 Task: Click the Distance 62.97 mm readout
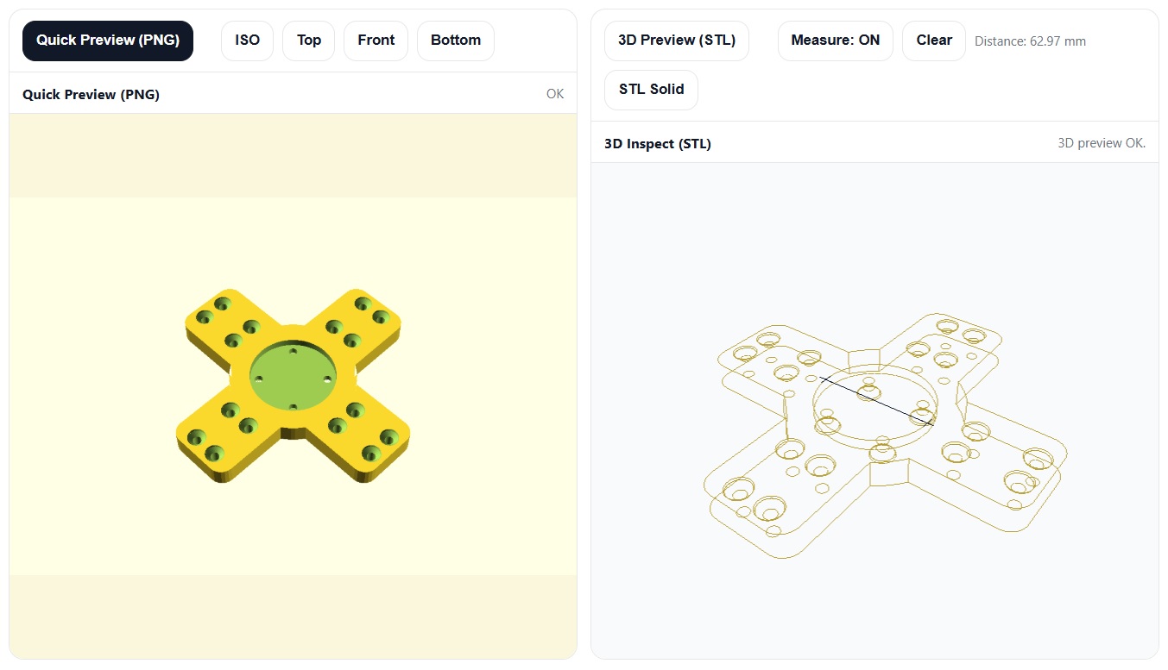pos(1030,41)
